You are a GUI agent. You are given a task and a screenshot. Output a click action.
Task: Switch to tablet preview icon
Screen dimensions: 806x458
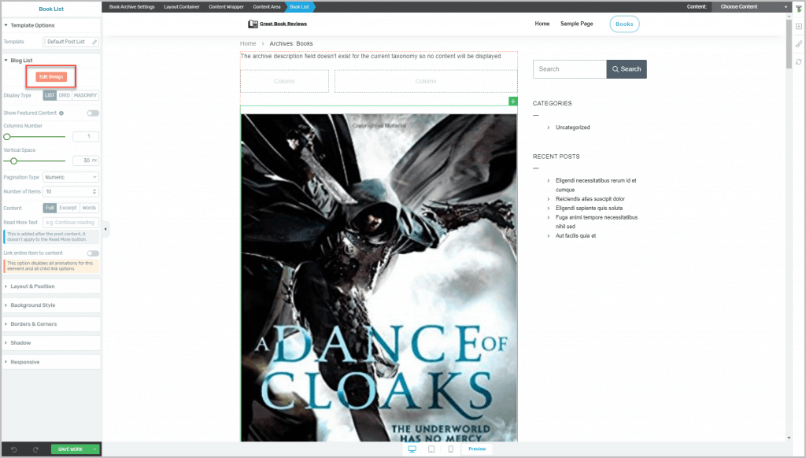point(431,449)
